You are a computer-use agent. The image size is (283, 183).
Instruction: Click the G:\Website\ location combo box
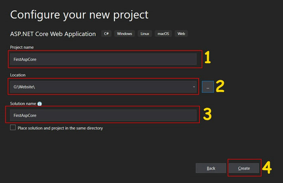coord(100,87)
